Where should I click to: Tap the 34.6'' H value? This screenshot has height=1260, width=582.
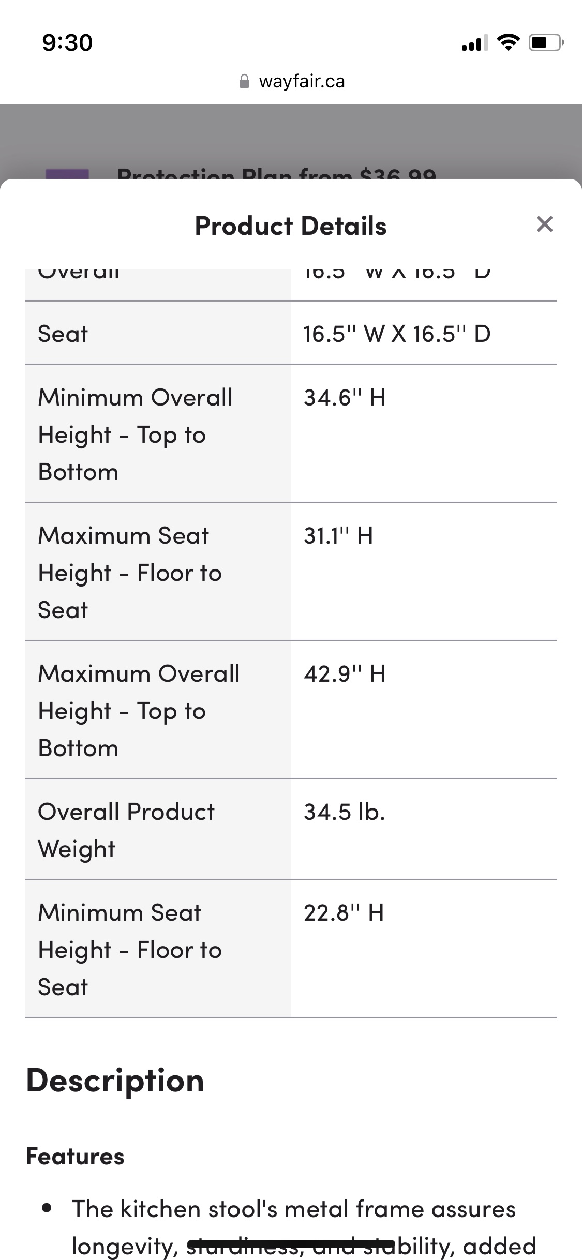tap(345, 398)
